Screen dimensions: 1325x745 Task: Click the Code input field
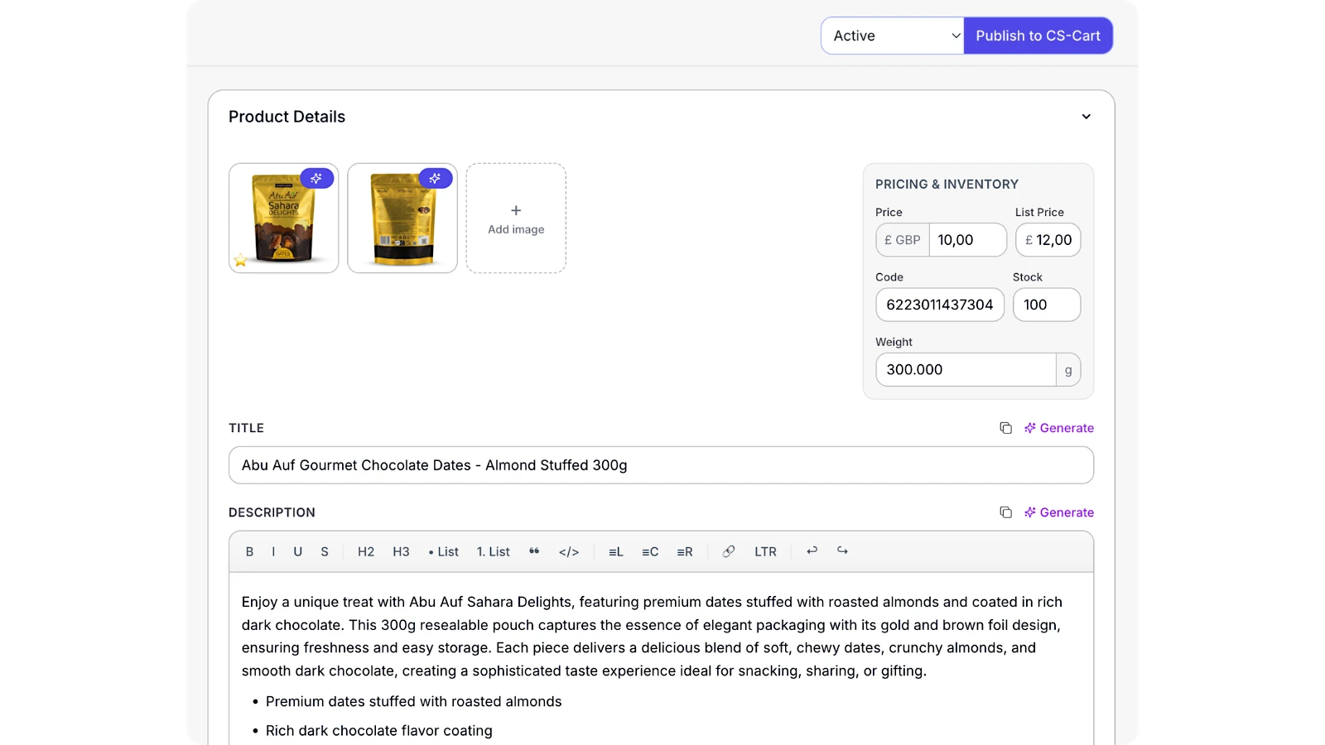point(940,305)
